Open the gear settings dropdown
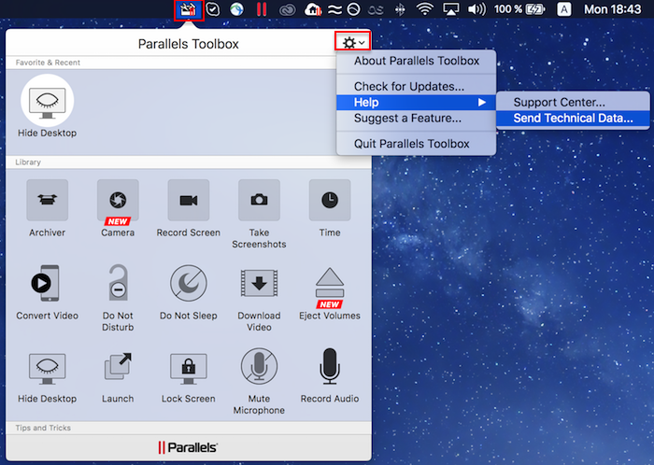 [x=353, y=42]
